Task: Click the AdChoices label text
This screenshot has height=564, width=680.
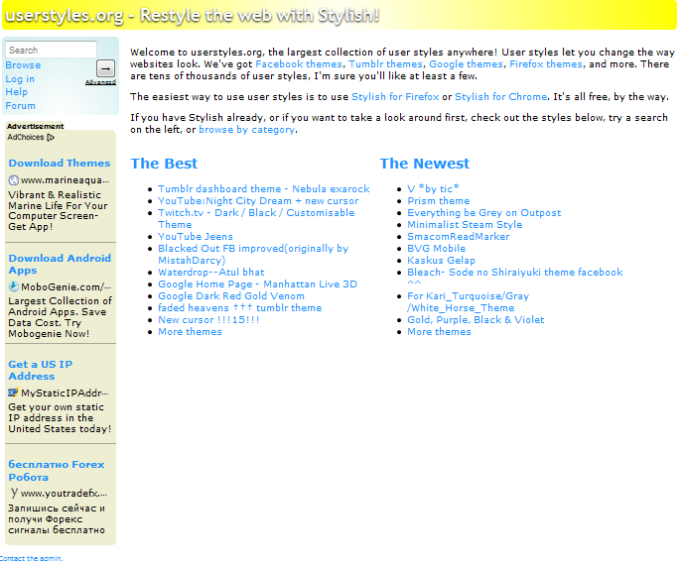Action: point(26,138)
